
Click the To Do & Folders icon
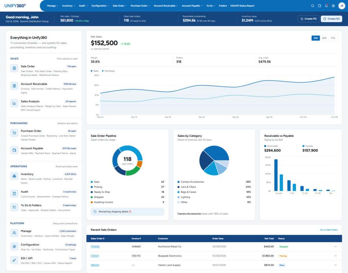pos(14,207)
